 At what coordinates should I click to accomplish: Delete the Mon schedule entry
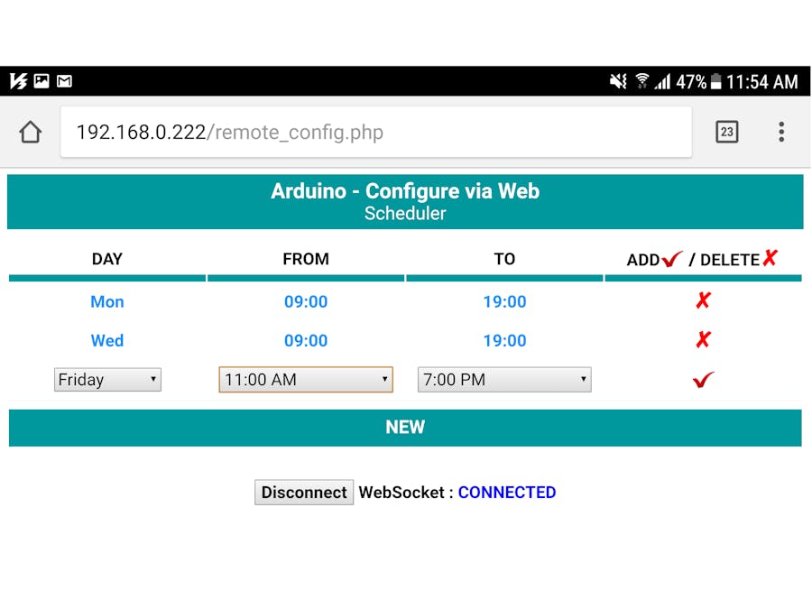pyautogui.click(x=703, y=301)
